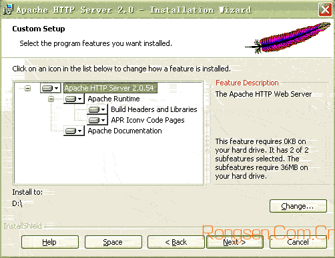Image resolution: width=335 pixels, height=258 pixels.
Task: Check disk Space requirements button
Action: point(113,242)
